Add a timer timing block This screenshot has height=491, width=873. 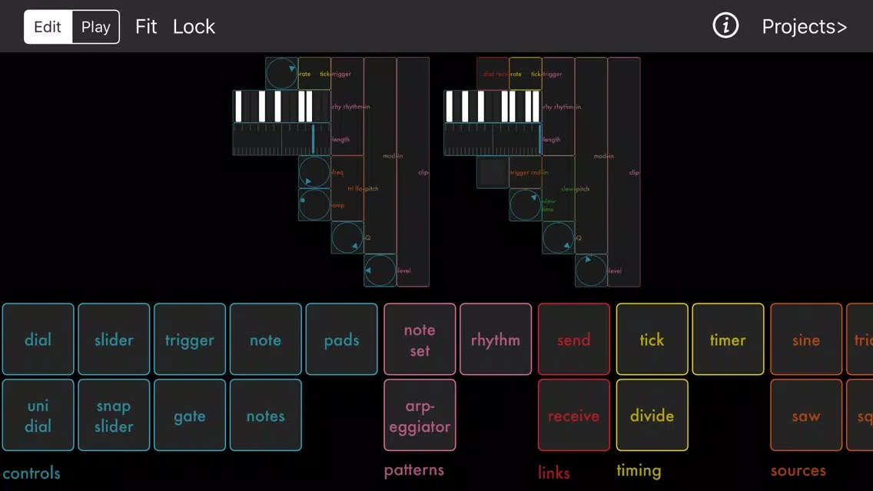pos(728,339)
